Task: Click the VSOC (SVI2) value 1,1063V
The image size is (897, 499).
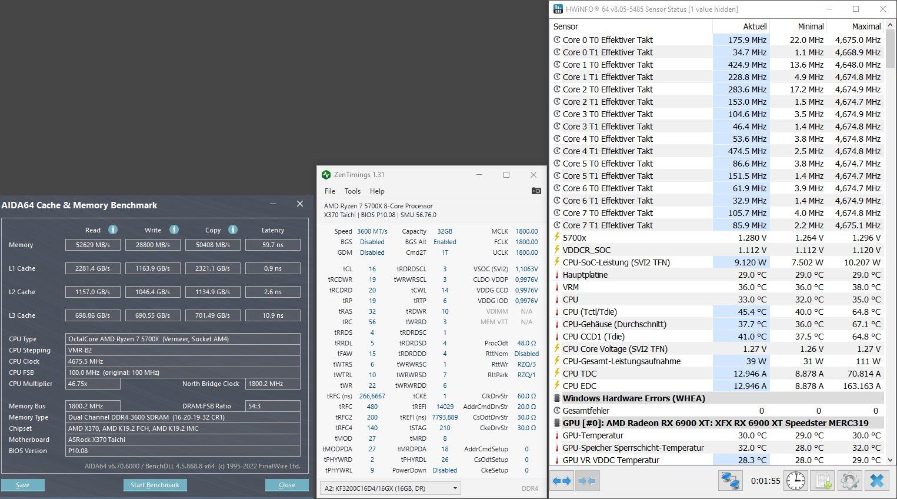Action: 526,269
